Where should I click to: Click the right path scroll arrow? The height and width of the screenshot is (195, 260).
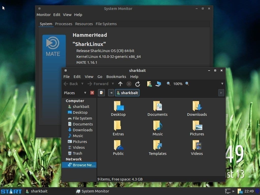[221, 93]
